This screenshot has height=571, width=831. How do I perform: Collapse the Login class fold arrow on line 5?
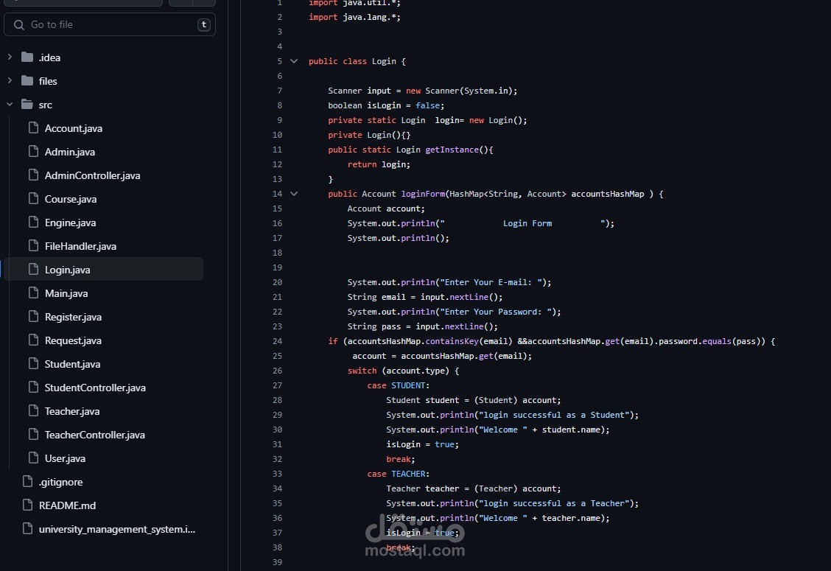point(294,61)
